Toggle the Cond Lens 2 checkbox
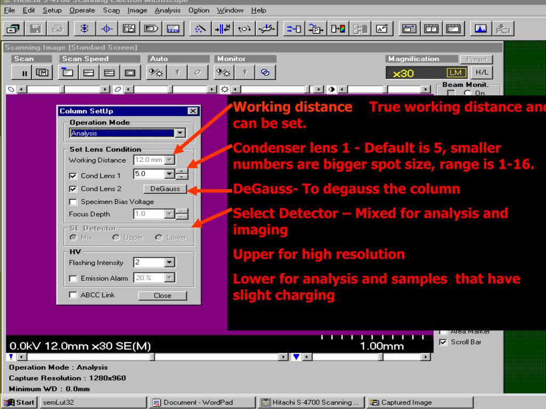Viewport: 546px width, 409px height. click(x=73, y=189)
